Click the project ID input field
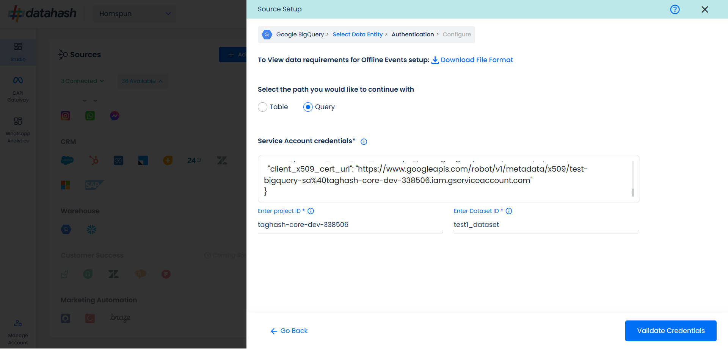728x350 pixels. [x=350, y=225]
